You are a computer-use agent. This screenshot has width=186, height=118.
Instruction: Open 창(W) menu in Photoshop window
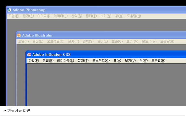click(x=119, y=16)
